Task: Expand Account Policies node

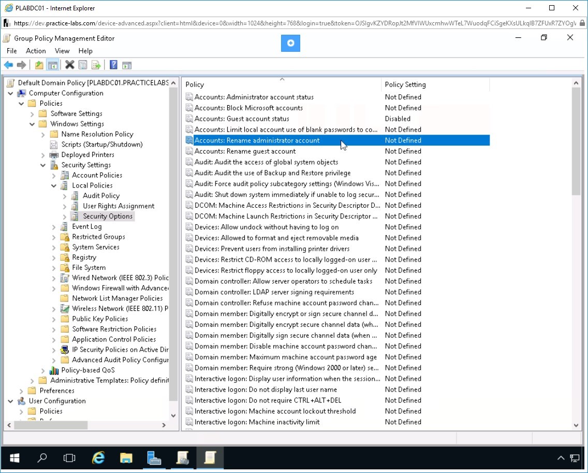Action: (54, 175)
